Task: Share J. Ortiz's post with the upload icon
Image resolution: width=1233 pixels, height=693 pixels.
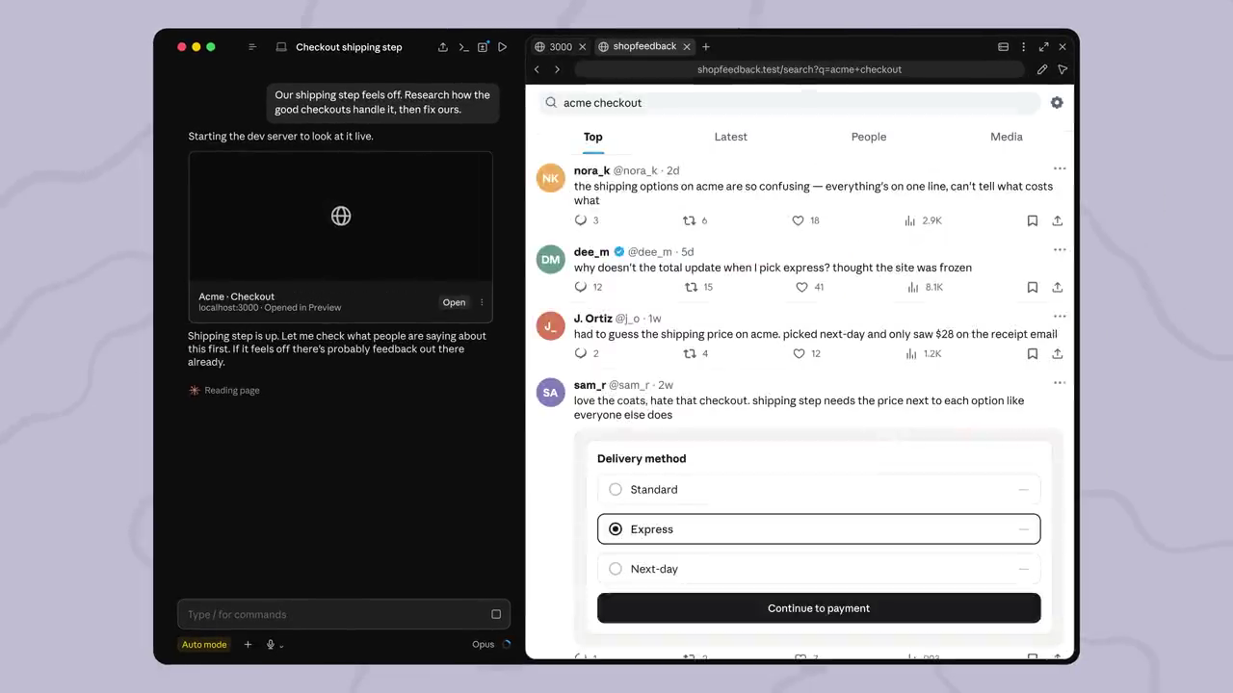Action: coord(1058,353)
